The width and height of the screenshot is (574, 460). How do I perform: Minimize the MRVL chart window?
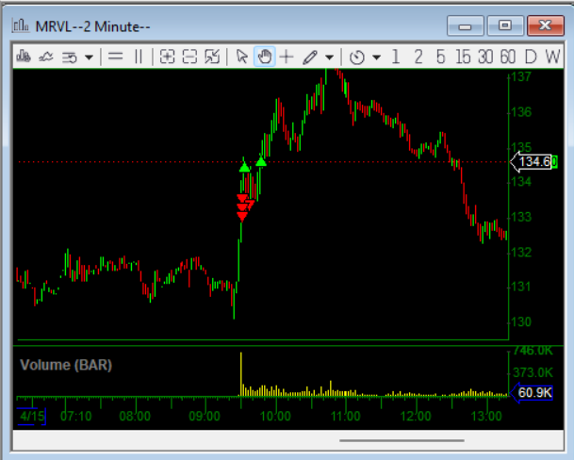(466, 25)
